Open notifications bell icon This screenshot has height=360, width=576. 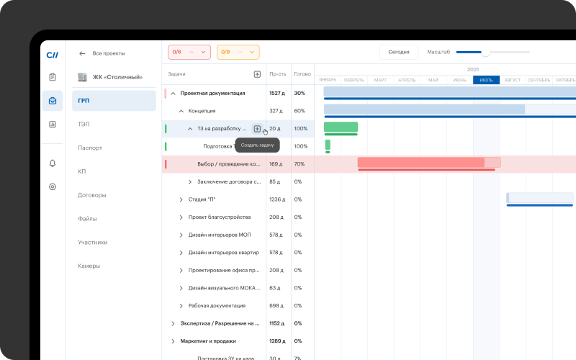pyautogui.click(x=53, y=163)
